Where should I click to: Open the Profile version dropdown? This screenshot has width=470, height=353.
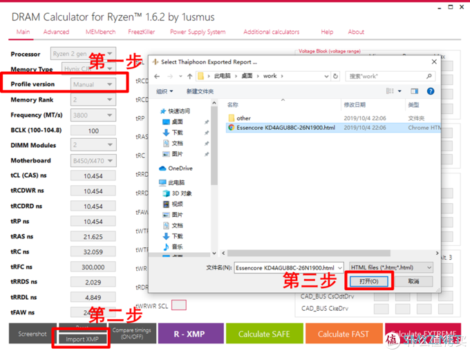point(93,84)
